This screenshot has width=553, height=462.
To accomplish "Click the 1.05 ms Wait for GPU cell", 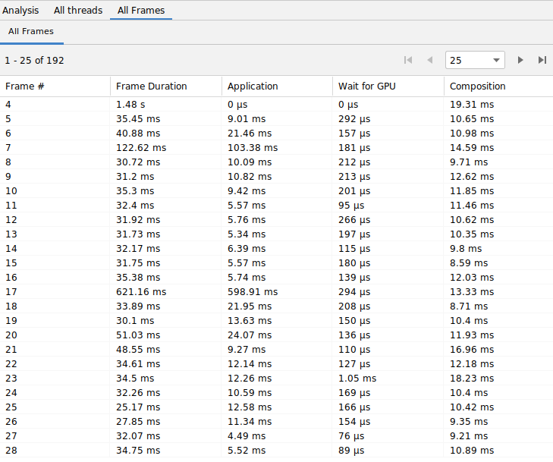I will pos(357,378).
